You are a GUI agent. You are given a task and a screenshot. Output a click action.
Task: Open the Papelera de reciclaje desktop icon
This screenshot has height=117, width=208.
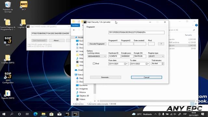[8, 6]
